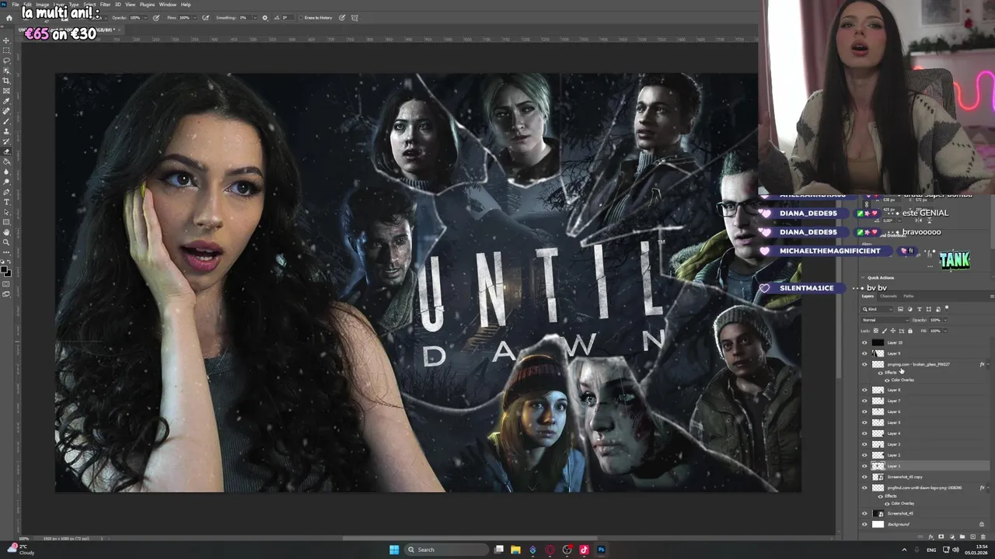995x559 pixels.
Task: Hide the broken_glass layer
Action: (864, 364)
